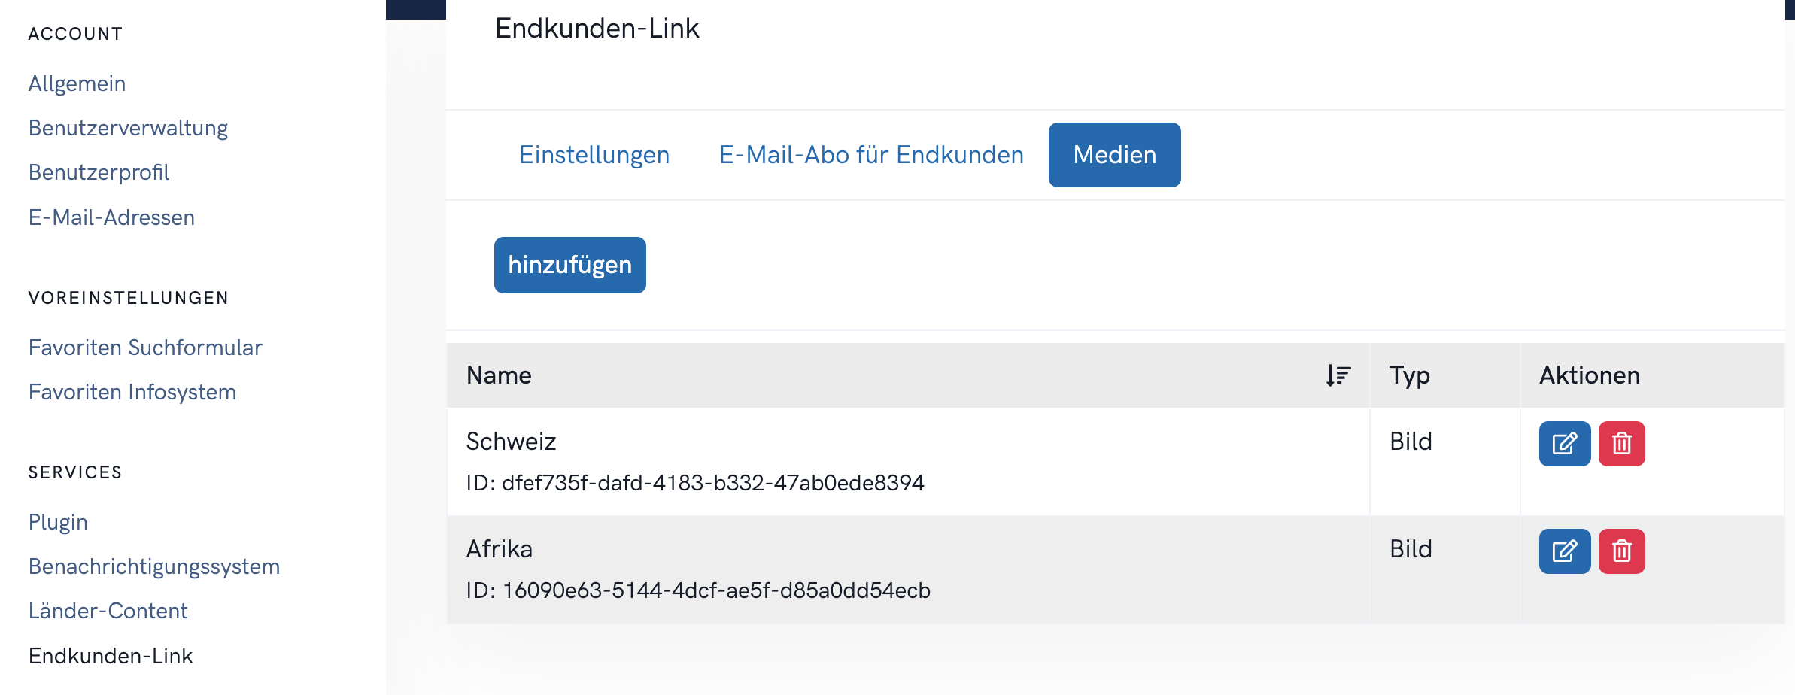Open Länder-Content service

[x=108, y=611]
